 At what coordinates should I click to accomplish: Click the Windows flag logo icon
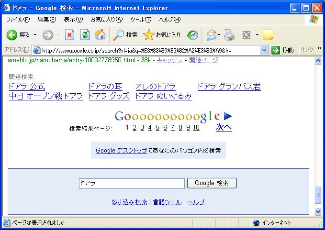[x=314, y=20]
